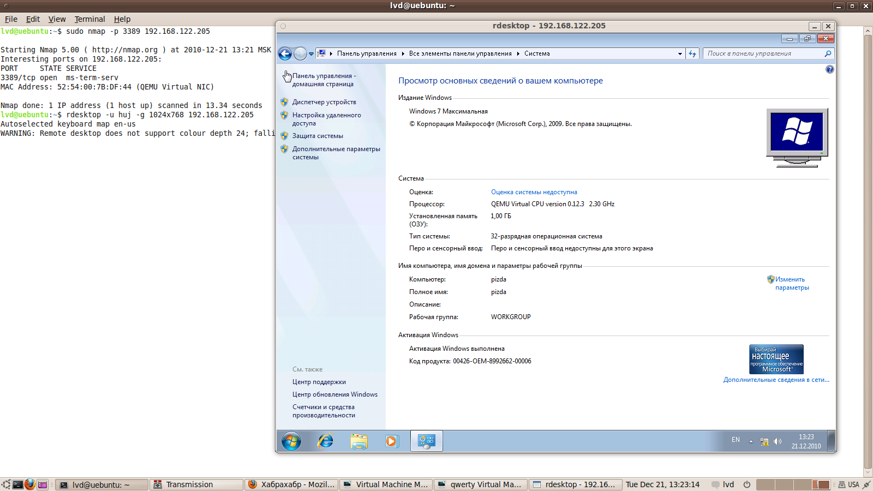This screenshot has width=873, height=491.
Task: Open the Terminal menu
Action: [x=89, y=19]
